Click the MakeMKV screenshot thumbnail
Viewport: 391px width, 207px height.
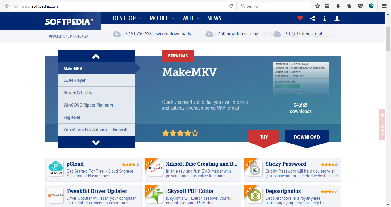point(300,79)
